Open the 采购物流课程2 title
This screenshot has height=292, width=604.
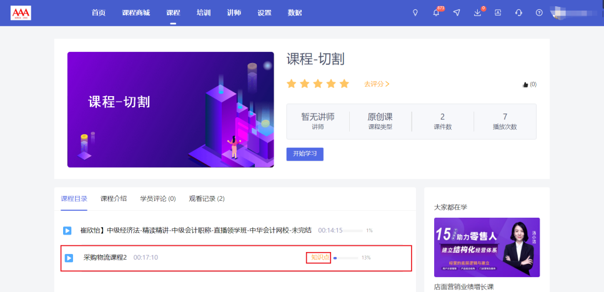[105, 258]
